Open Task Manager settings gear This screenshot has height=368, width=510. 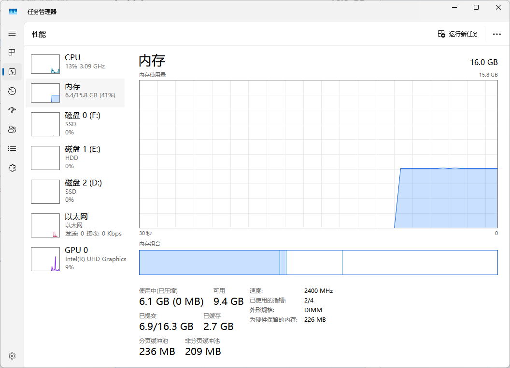coord(12,356)
